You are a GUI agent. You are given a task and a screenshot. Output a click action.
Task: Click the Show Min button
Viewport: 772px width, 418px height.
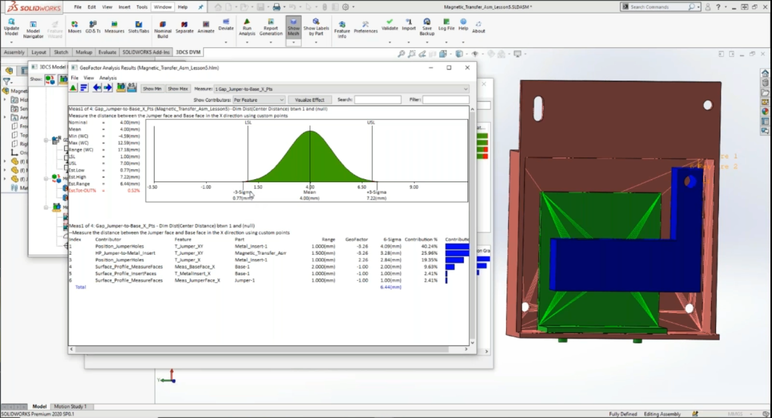[x=152, y=89]
